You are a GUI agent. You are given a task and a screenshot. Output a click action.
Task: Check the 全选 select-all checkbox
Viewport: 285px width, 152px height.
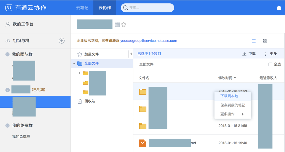pos(270,64)
